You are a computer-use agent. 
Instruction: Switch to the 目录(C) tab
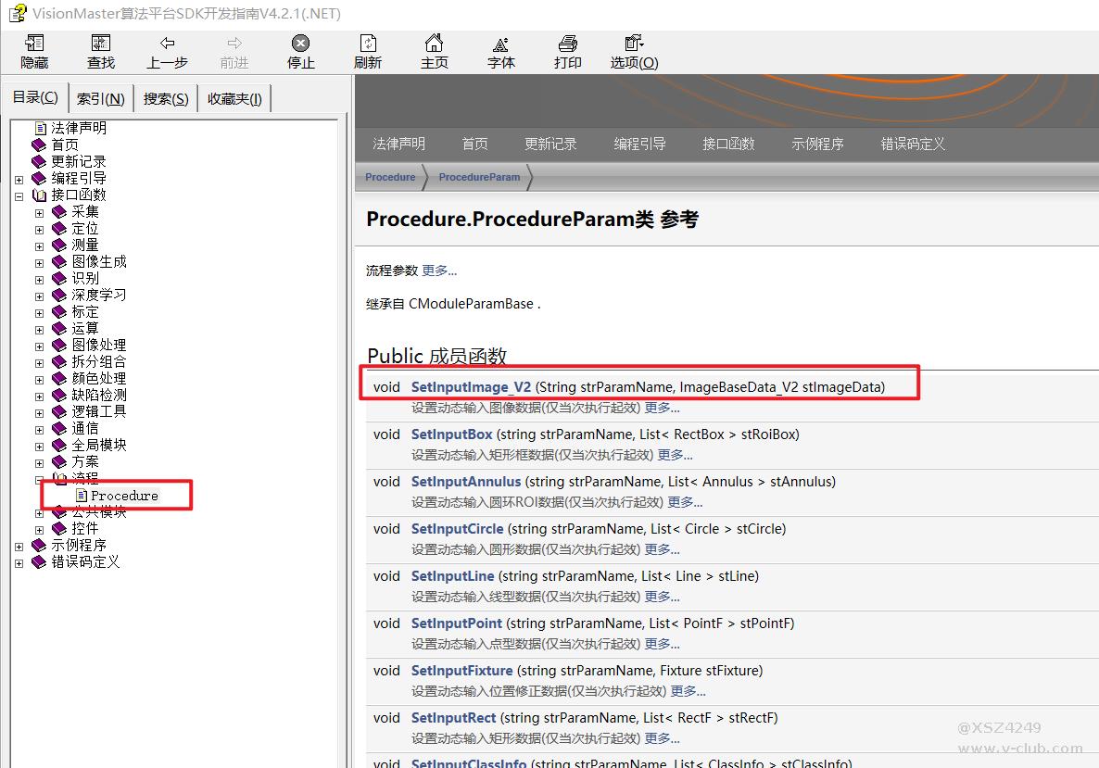tap(36, 97)
